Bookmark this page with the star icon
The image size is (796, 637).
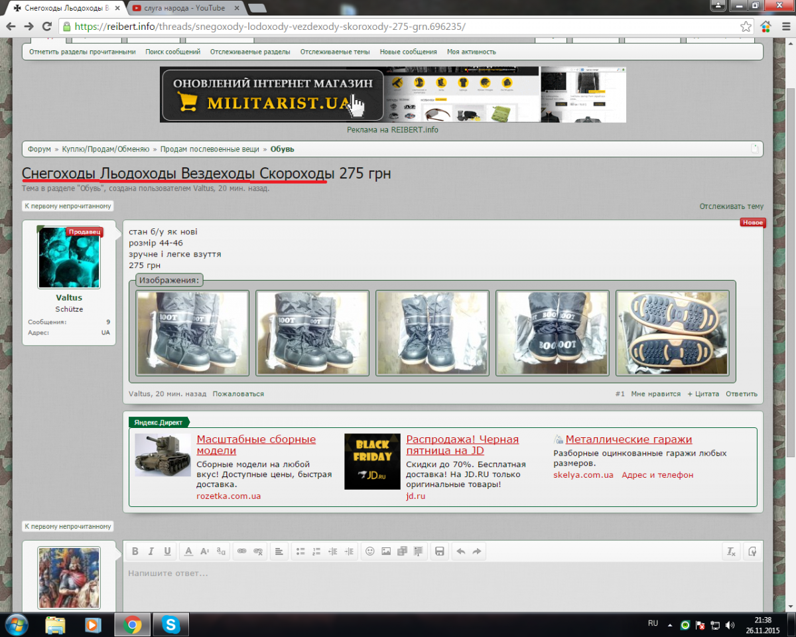tap(746, 27)
